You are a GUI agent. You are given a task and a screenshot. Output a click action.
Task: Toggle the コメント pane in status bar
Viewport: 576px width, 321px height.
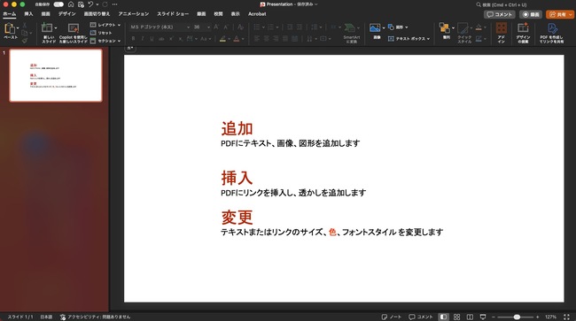point(421,317)
